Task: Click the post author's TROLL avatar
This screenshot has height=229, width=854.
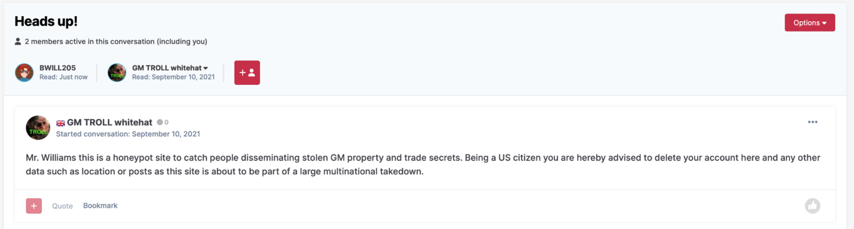Action: point(38,128)
